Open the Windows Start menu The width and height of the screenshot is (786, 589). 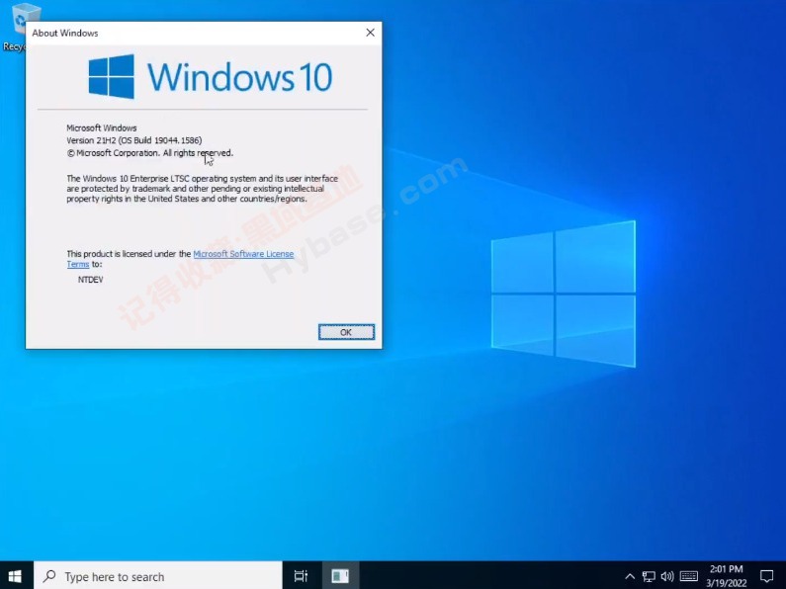[x=16, y=576]
